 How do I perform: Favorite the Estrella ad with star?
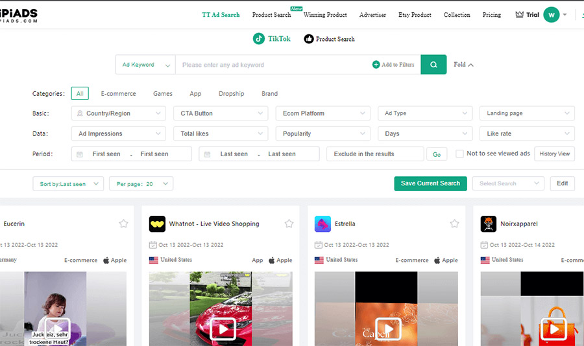pos(454,224)
